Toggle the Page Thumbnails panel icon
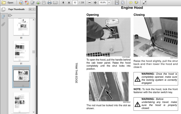The height and width of the screenshot is (114, 181). tap(3, 9)
